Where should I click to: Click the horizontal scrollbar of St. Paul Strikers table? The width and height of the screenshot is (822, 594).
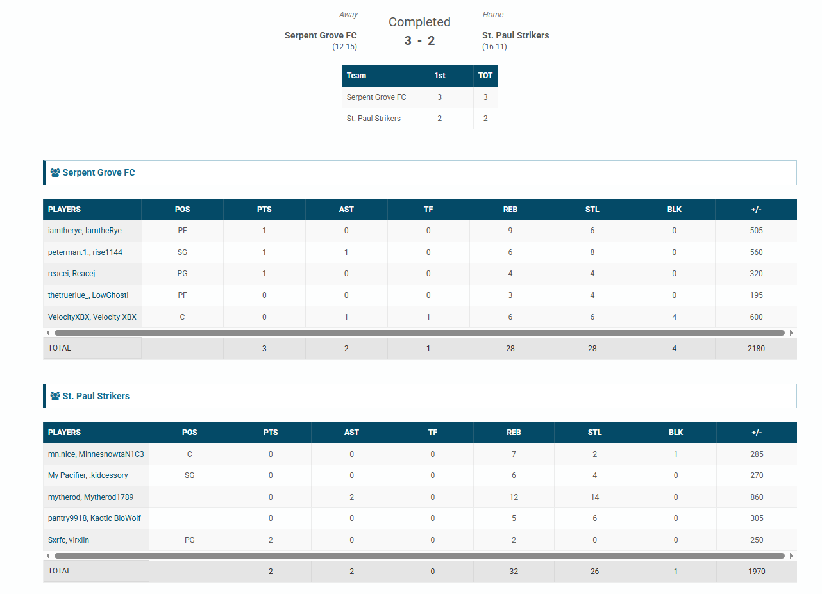[419, 556]
